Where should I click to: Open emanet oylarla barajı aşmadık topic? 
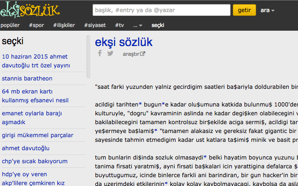(x=32, y=118)
